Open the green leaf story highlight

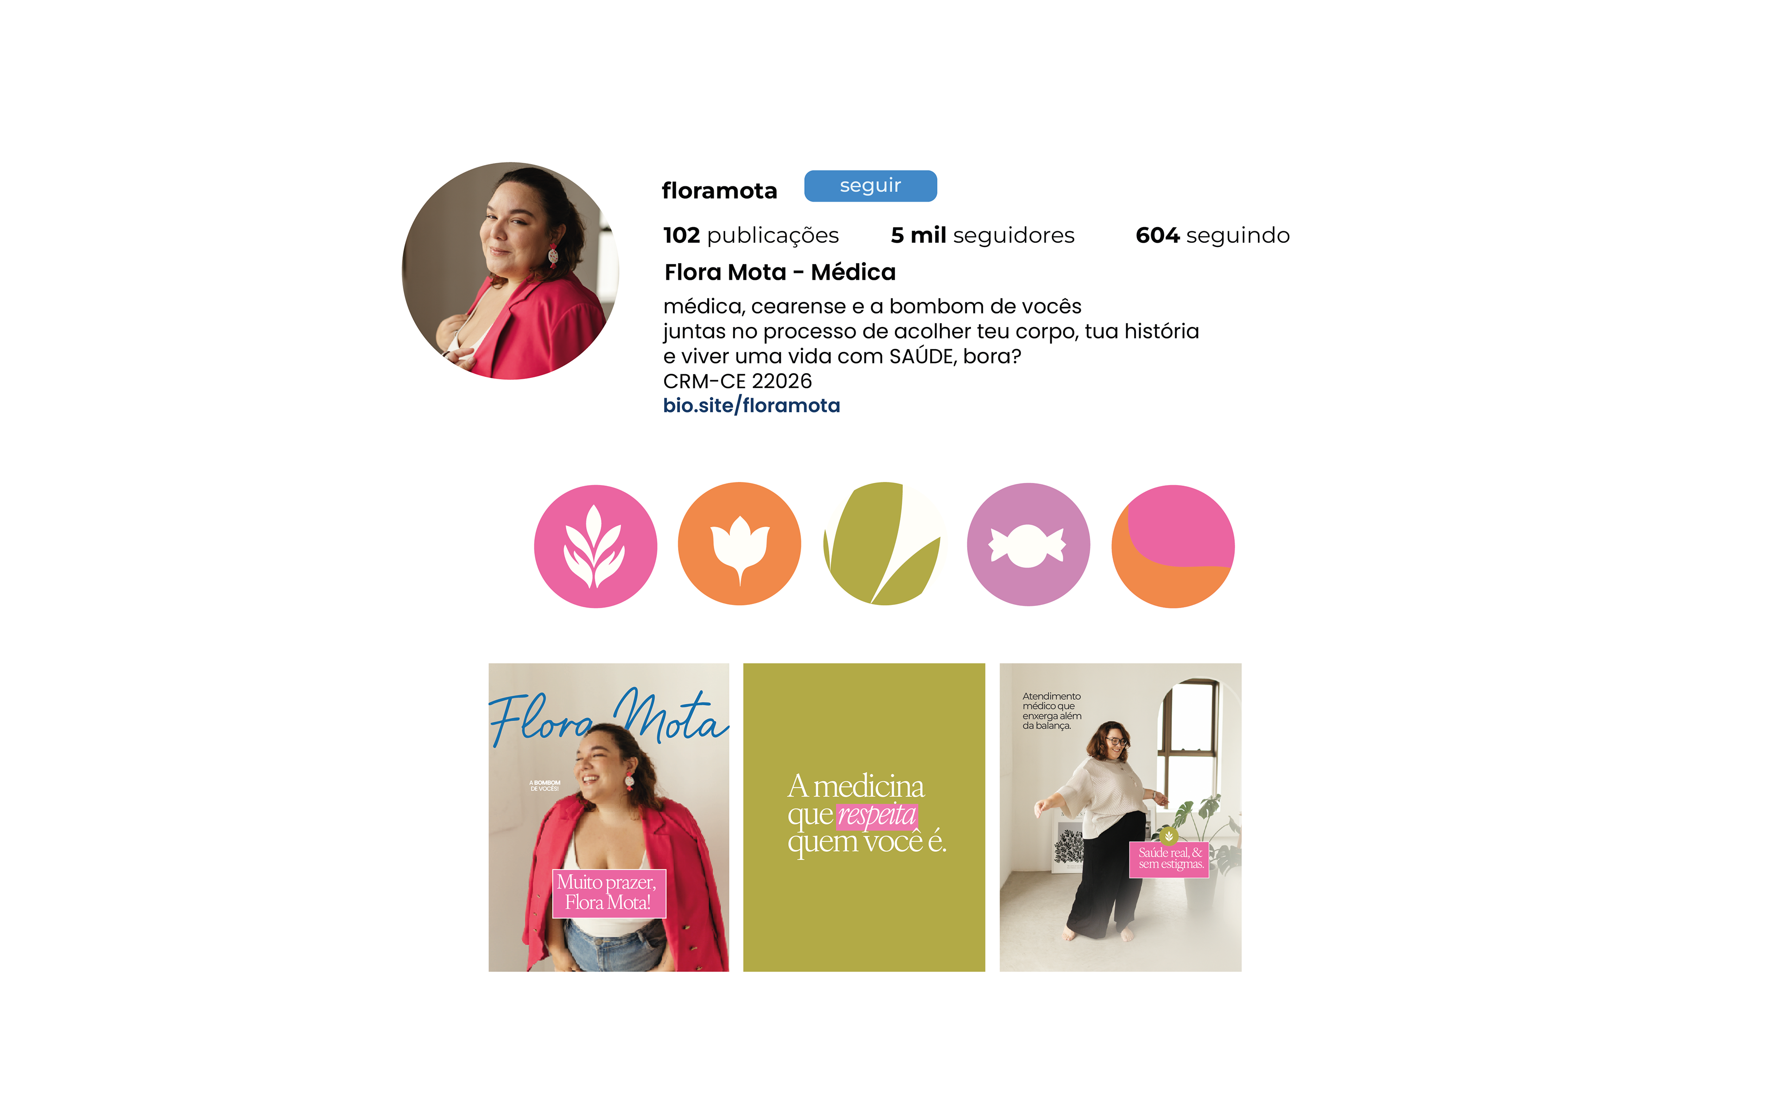click(x=883, y=543)
